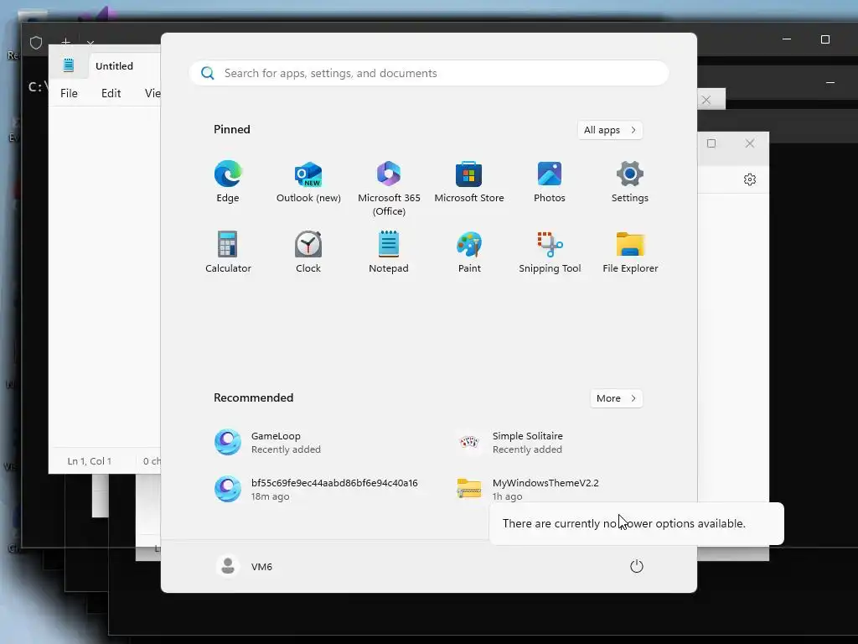Open VM6 user account menu
Viewport: 858px width, 644px height.
(x=244, y=566)
